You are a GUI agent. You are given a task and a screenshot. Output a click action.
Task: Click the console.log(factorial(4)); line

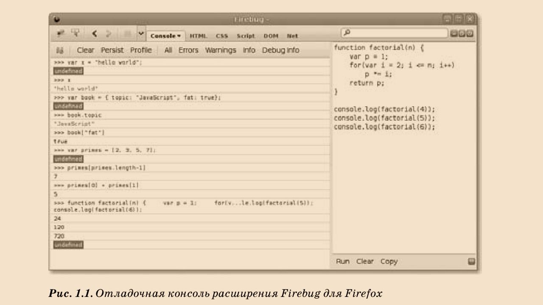[385, 109]
